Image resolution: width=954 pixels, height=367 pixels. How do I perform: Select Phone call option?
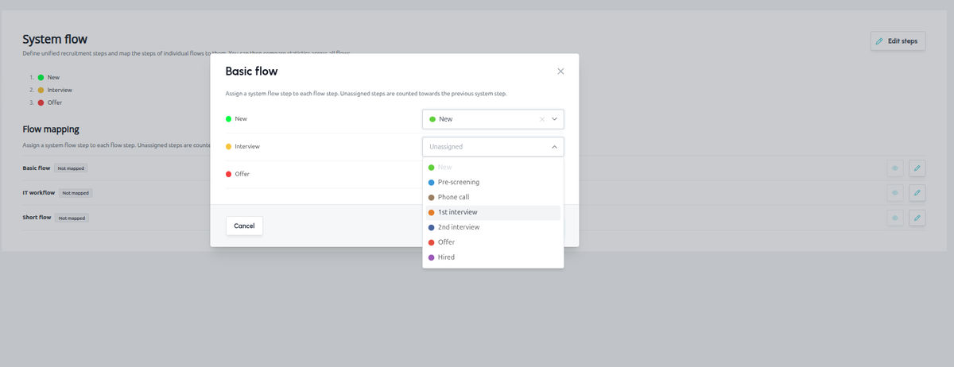[493, 197]
